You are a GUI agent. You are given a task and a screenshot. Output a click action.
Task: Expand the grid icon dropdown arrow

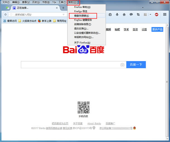(x=150, y=14)
